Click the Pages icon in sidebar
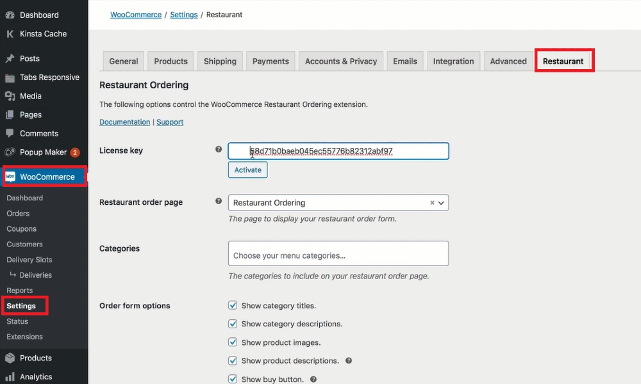Image resolution: width=641 pixels, height=384 pixels. point(10,115)
